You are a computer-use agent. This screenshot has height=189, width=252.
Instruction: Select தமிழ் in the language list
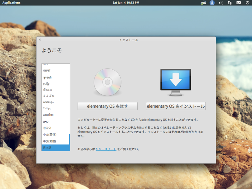click(55, 84)
